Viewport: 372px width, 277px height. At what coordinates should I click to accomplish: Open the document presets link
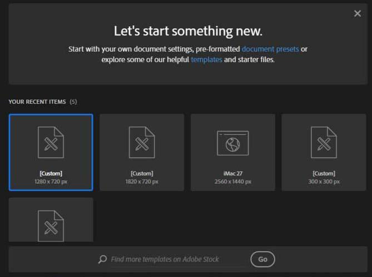click(x=270, y=49)
